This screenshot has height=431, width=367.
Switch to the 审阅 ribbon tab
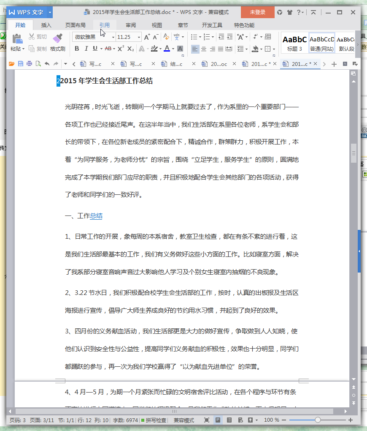131,25
